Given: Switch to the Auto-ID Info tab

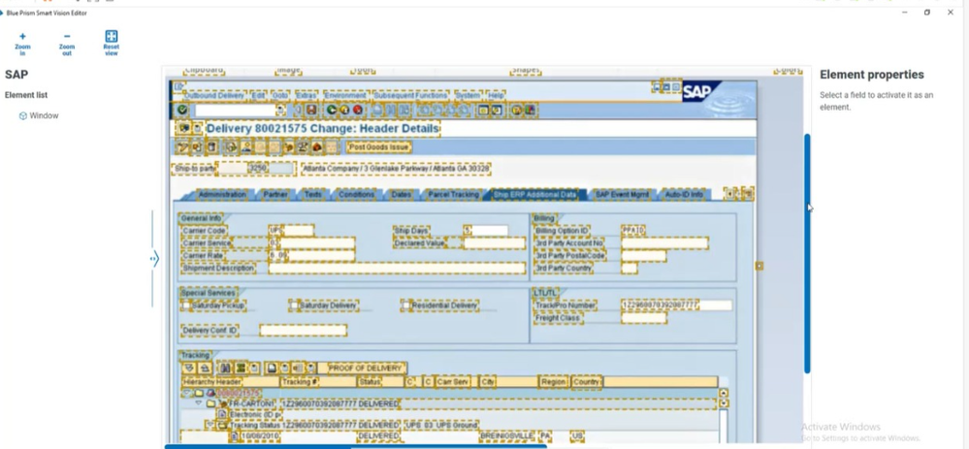Looking at the screenshot, I should (x=684, y=195).
